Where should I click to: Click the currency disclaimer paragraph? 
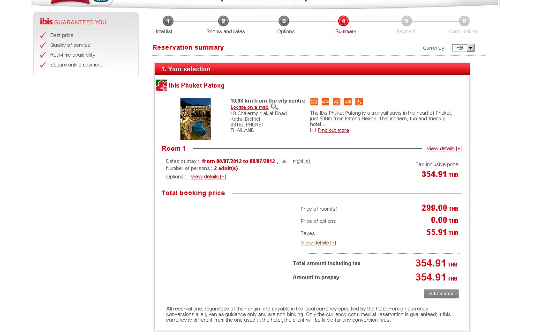[309, 314]
